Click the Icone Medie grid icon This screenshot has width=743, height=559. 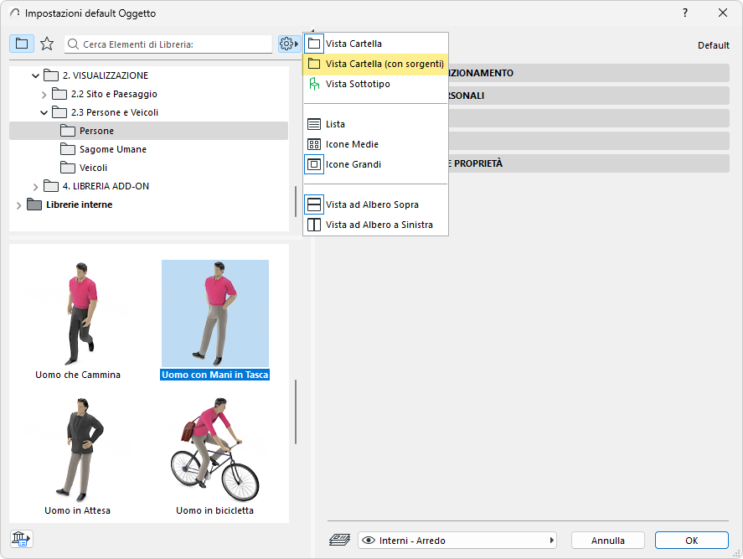point(314,144)
